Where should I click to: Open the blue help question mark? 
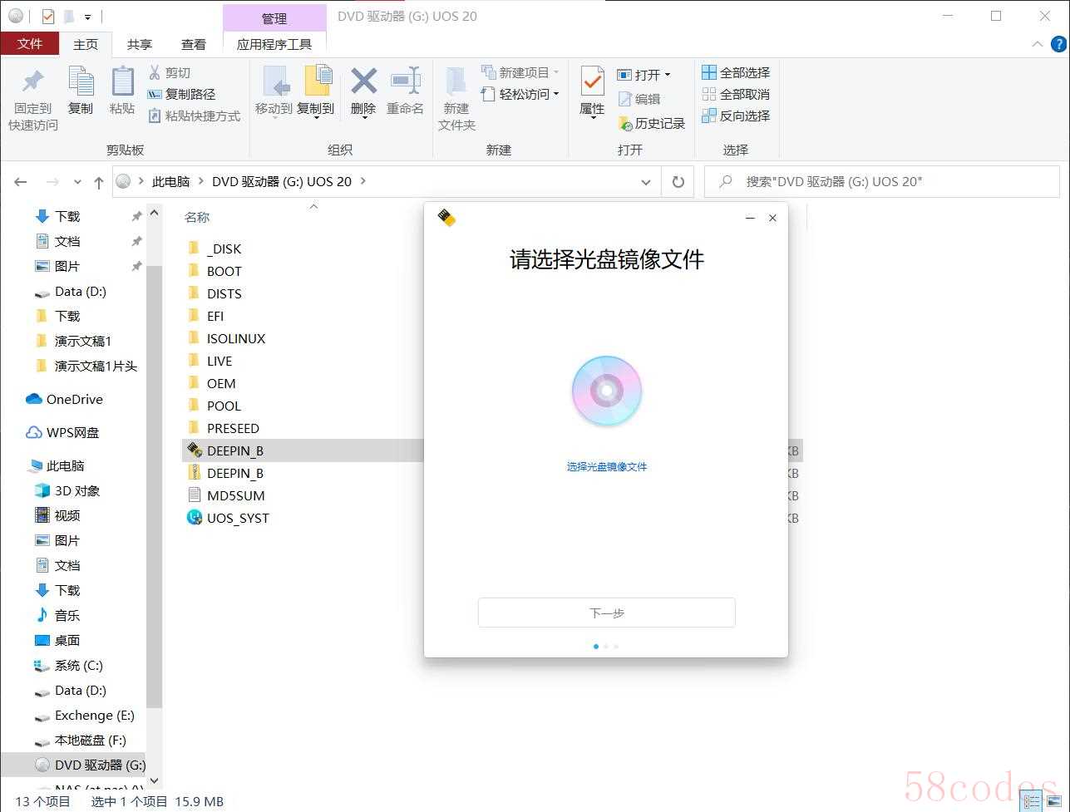tap(1058, 43)
